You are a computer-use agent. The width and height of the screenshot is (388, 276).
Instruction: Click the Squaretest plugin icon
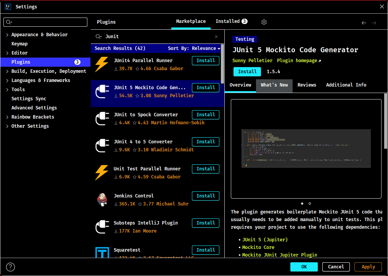(102, 252)
